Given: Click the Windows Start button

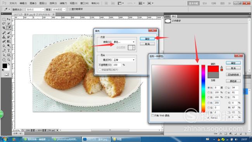Looking at the screenshot, I should pyautogui.click(x=4, y=139).
